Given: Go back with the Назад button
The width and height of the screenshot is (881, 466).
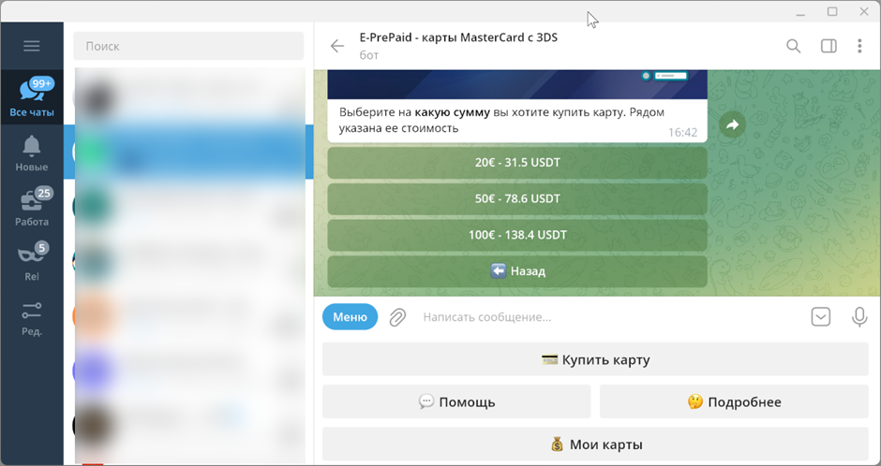Looking at the screenshot, I should [x=517, y=271].
